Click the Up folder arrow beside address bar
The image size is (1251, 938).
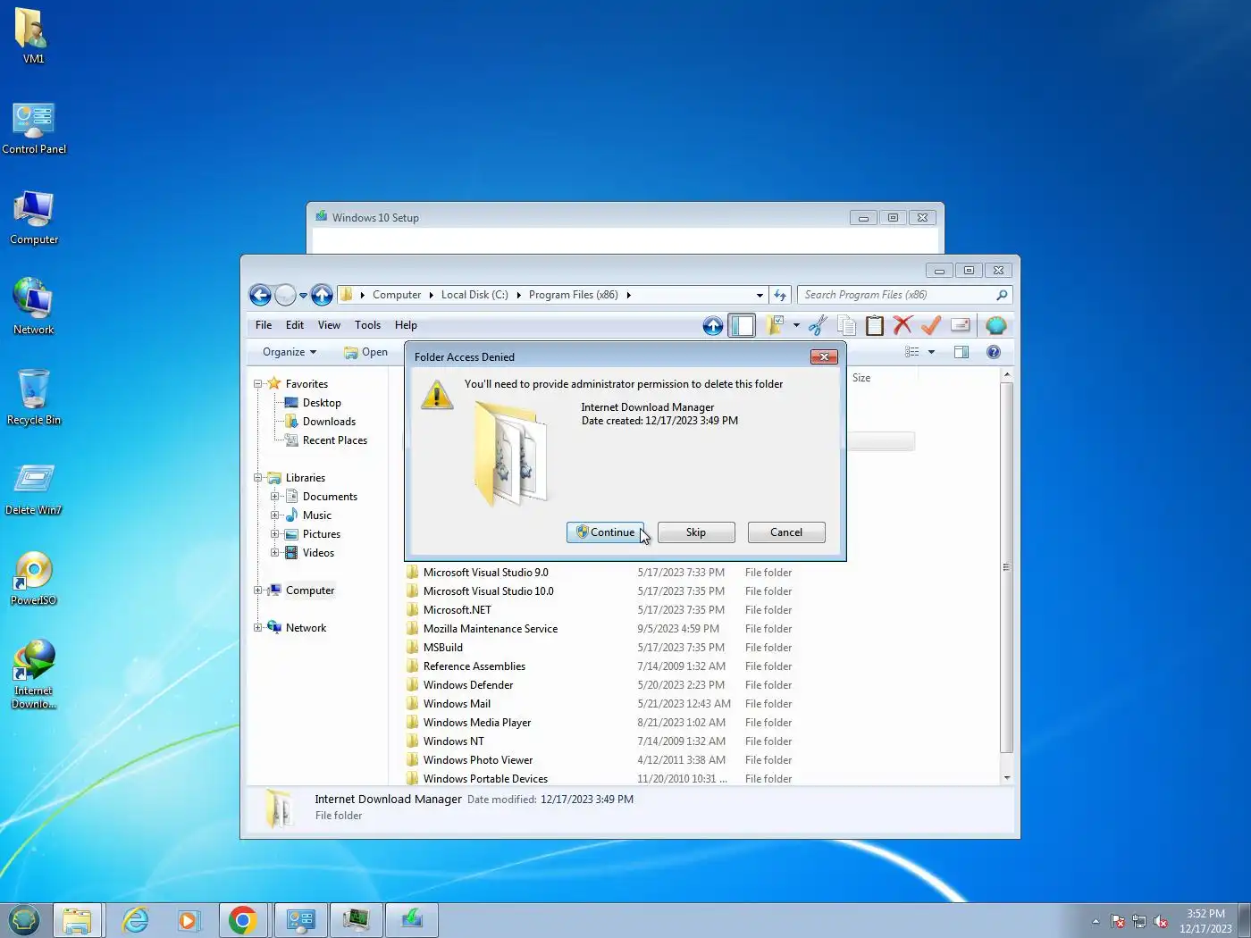click(x=322, y=295)
